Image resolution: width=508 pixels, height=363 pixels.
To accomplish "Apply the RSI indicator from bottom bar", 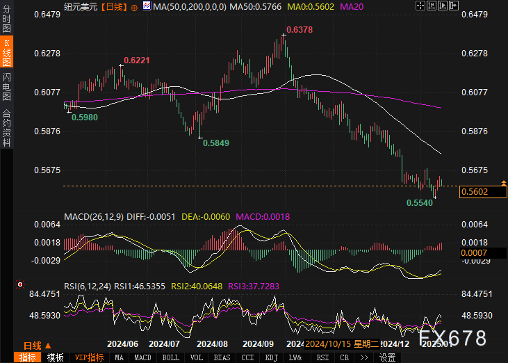I will [x=322, y=357].
